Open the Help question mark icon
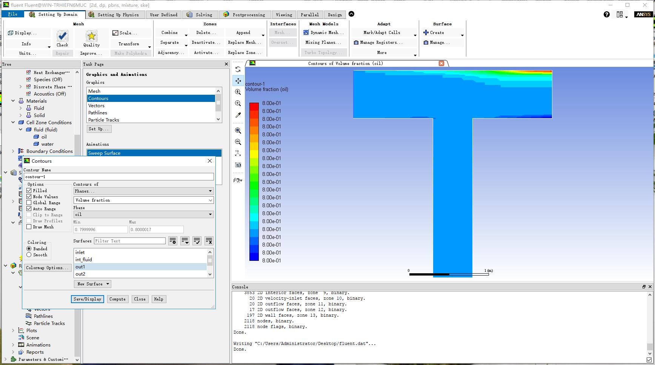The image size is (655, 365). click(x=606, y=14)
